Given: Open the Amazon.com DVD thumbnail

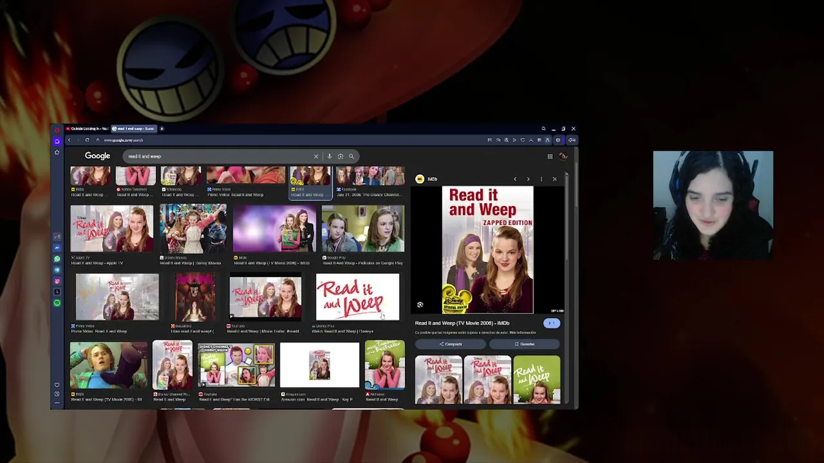Looking at the screenshot, I should (x=319, y=365).
